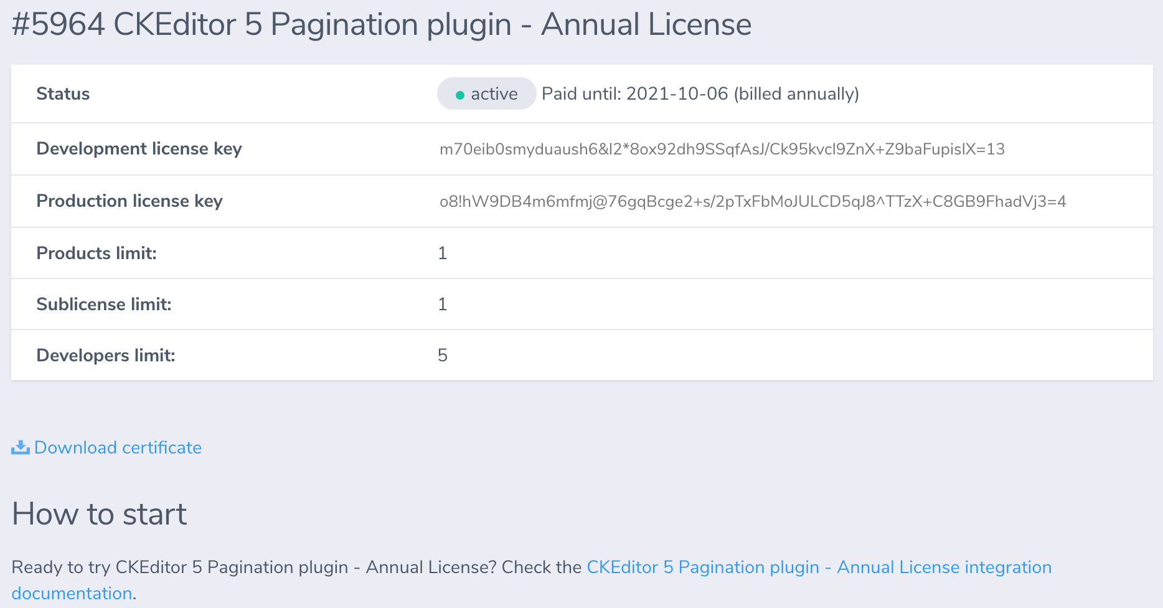Image resolution: width=1163 pixels, height=608 pixels.
Task: Select the Development license key value
Action: [x=722, y=149]
